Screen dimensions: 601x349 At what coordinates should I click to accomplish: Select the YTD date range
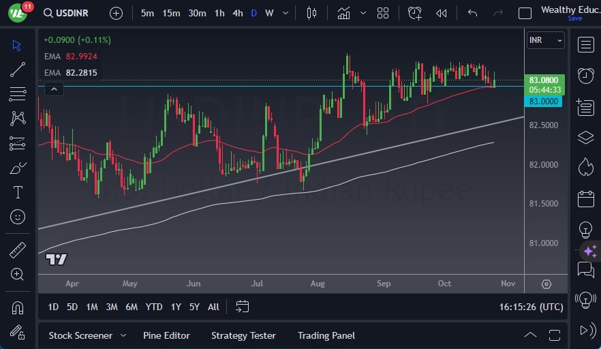(x=154, y=307)
